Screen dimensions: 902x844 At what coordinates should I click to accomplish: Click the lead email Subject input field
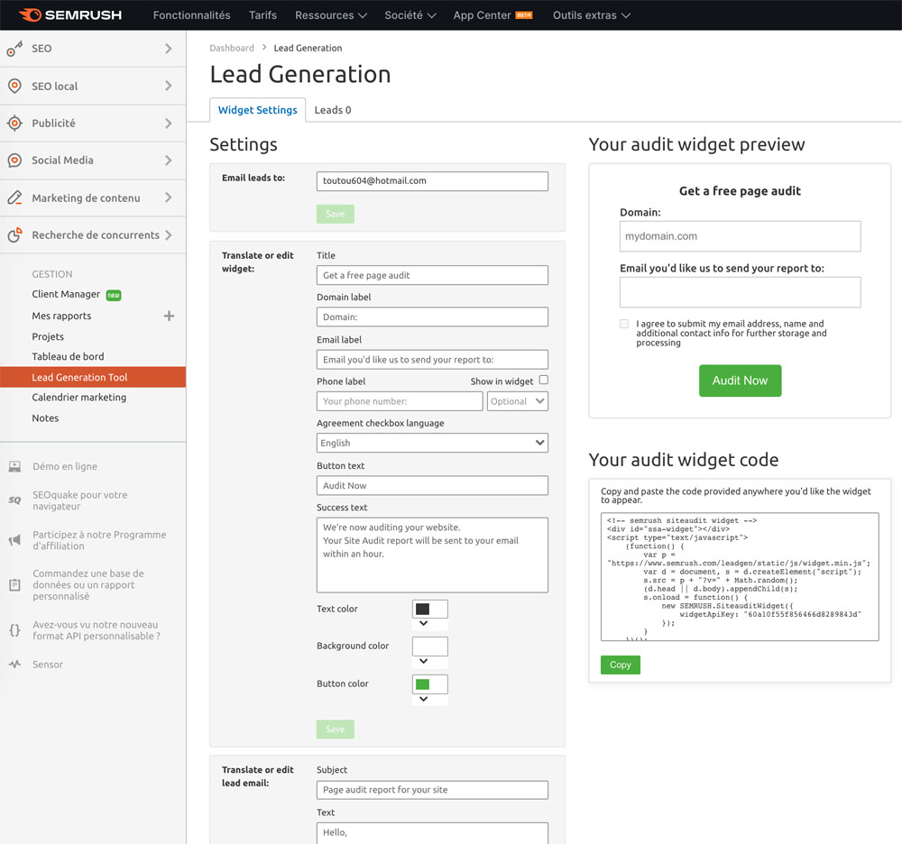[x=432, y=790]
